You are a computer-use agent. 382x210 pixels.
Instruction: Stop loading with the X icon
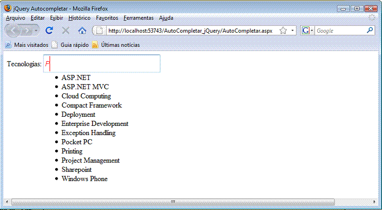click(66, 31)
